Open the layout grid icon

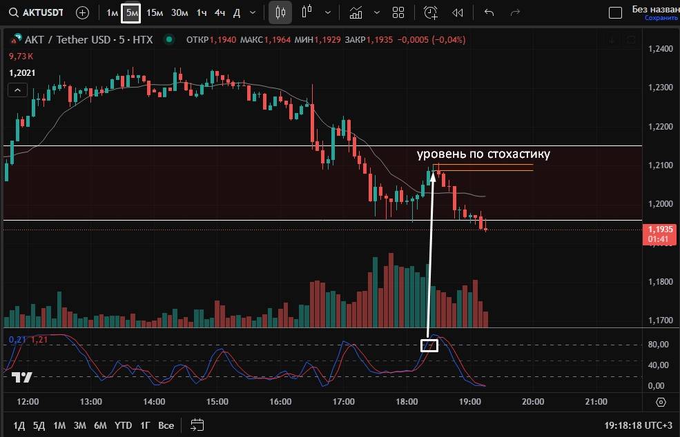(x=398, y=12)
